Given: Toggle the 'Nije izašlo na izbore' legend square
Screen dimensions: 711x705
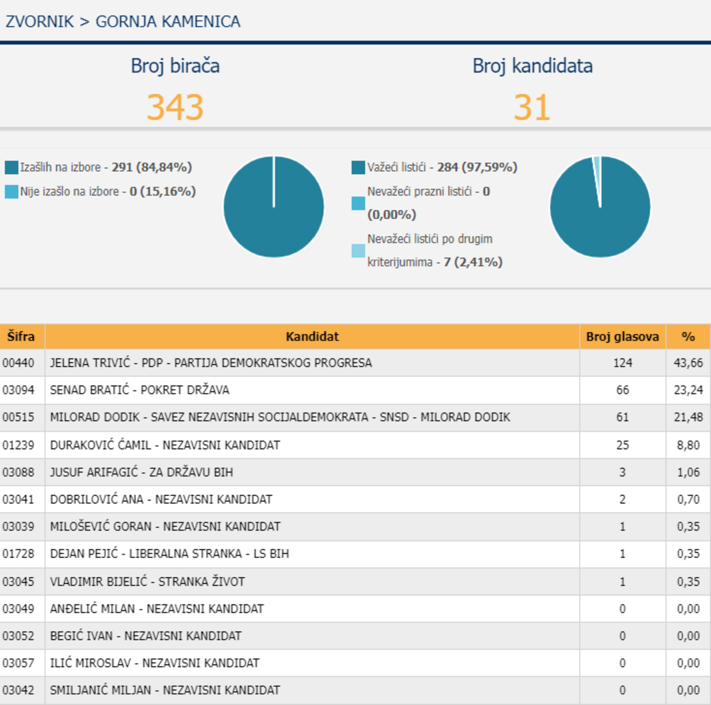Looking at the screenshot, I should point(11,192).
